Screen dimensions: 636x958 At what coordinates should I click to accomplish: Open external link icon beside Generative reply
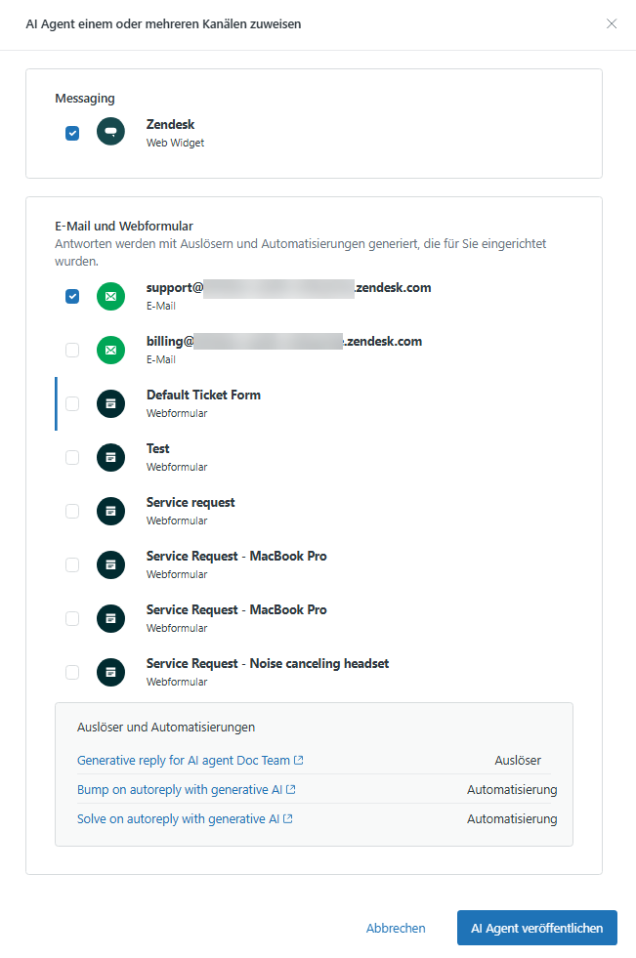click(x=299, y=761)
